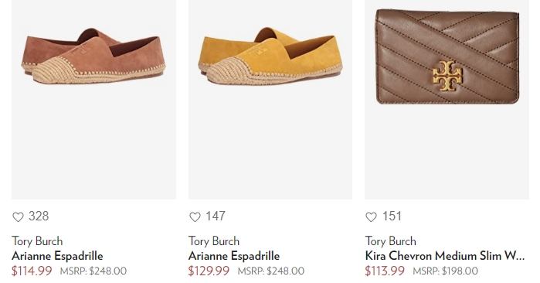540x283 pixels.
Task: Click Tory Burch brand above Kira Chevron wallet
Action: (391, 241)
